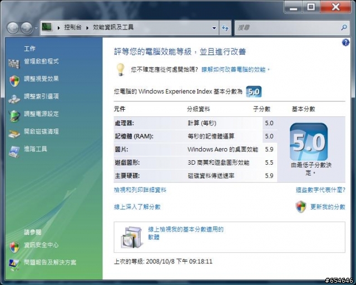Click the battery icon for 調整電源設定
356x285 pixels.
[x=14, y=116]
